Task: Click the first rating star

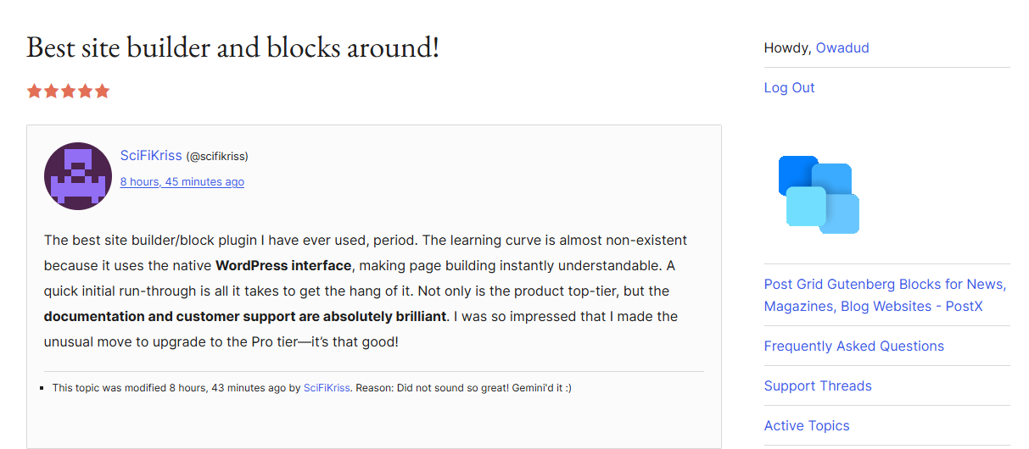Action: point(35,91)
